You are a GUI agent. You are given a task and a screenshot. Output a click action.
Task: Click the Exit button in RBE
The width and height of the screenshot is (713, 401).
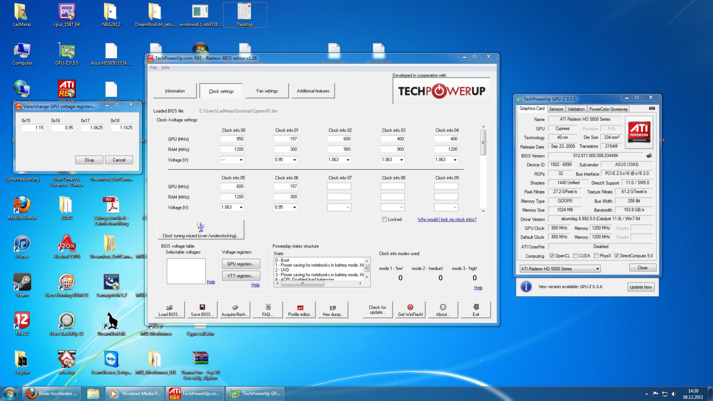pos(476,310)
